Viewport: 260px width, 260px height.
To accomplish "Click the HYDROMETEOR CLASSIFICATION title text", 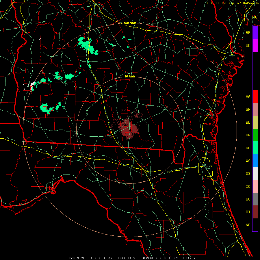I will [101, 258].
